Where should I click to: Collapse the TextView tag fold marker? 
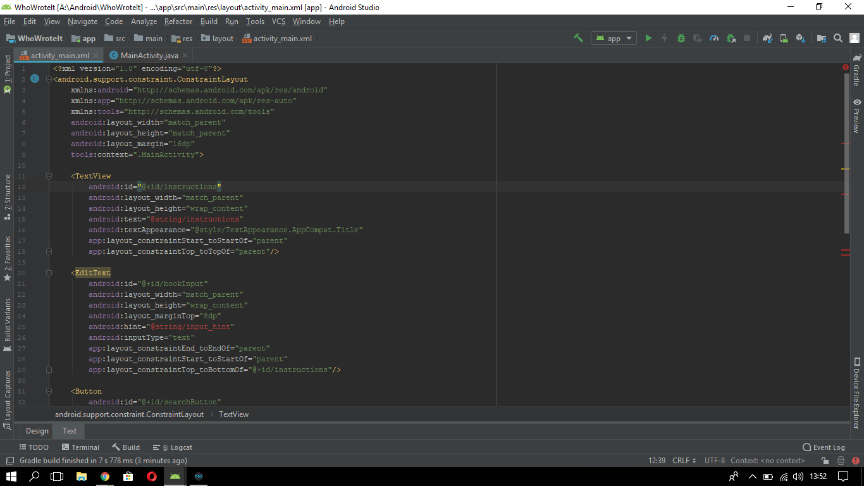tap(49, 176)
